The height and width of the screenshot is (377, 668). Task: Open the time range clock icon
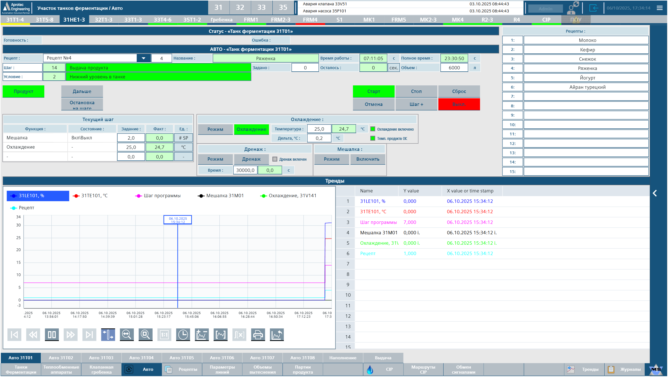(183, 335)
